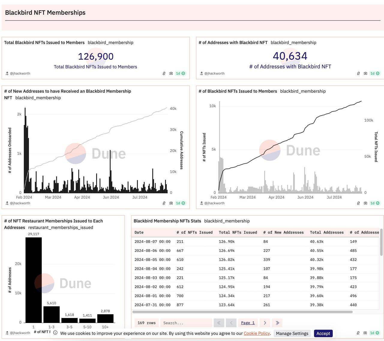Select the '126.69k' Total NFTs Issued cell
384x341 pixels.
tap(227, 250)
